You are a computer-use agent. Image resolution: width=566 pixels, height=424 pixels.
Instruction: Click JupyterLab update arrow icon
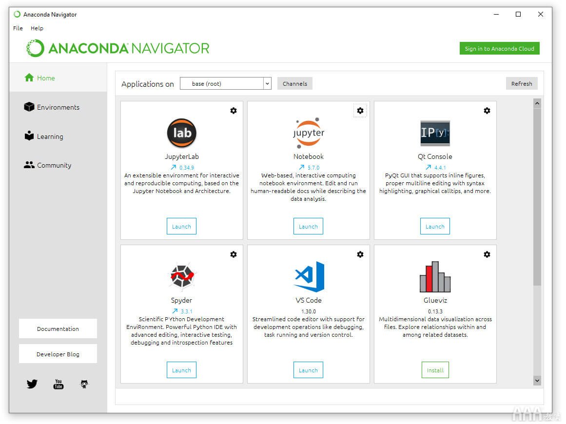pyautogui.click(x=173, y=168)
